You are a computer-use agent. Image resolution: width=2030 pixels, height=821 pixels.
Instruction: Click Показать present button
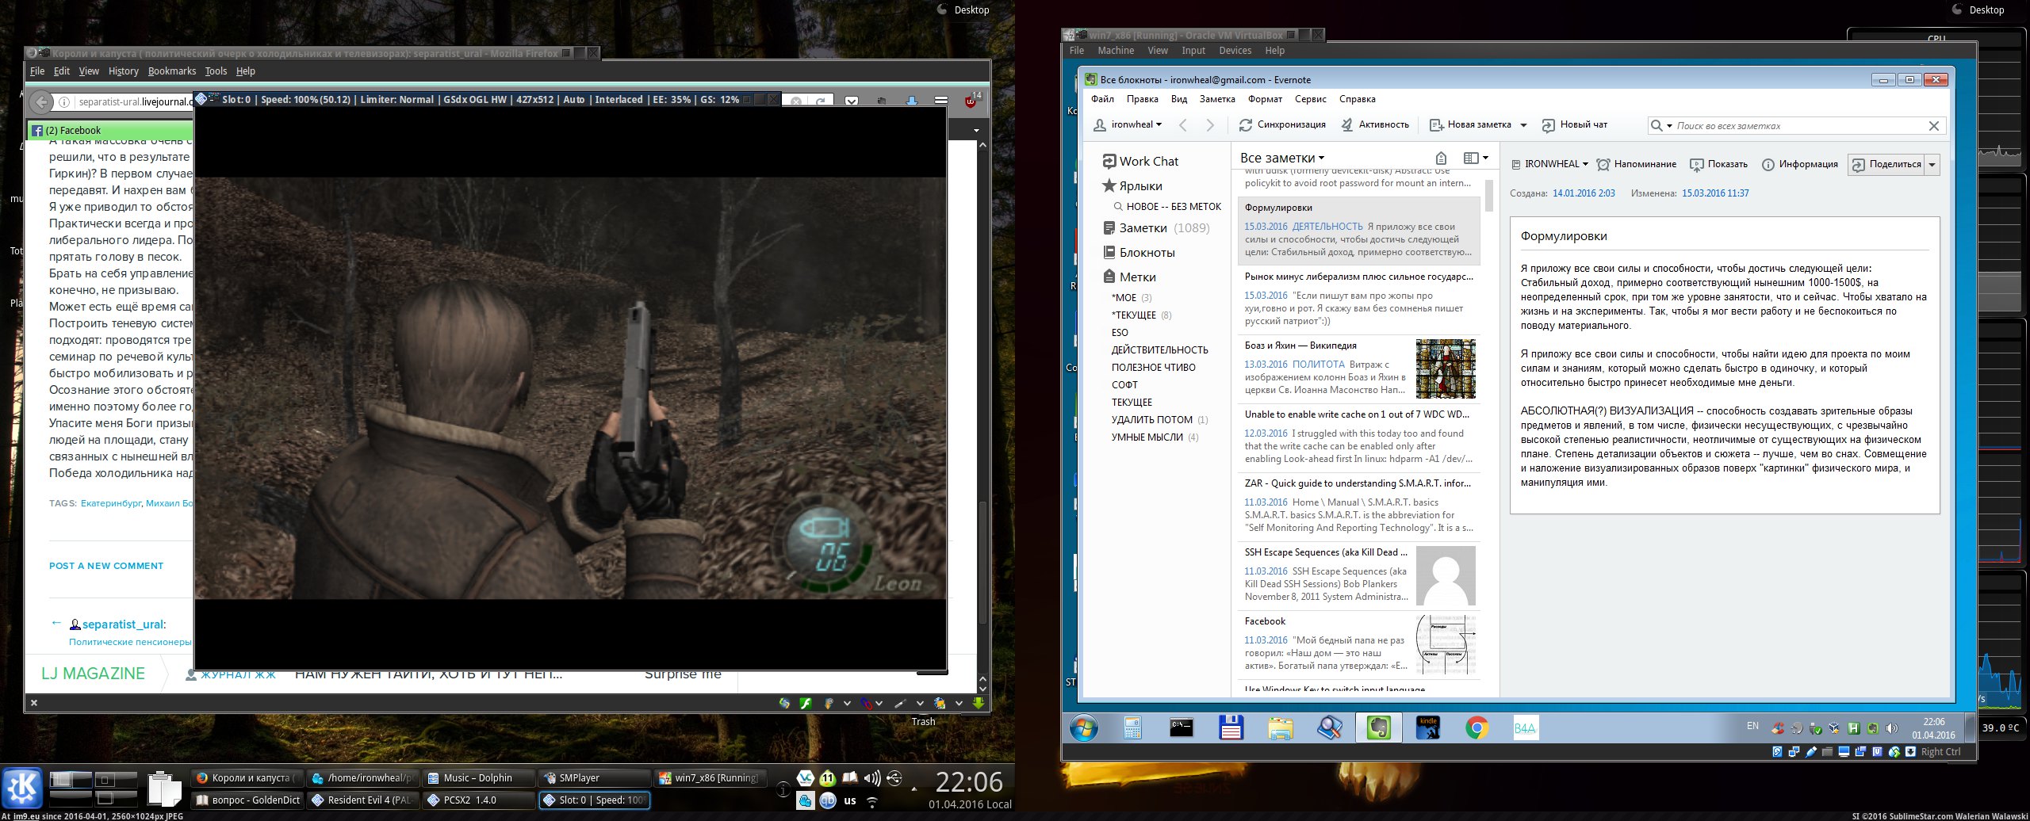[x=1718, y=164]
